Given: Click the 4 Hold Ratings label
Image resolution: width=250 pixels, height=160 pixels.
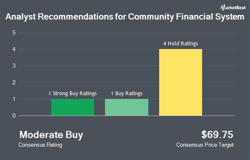Looking at the screenshot, I should tap(181, 44).
